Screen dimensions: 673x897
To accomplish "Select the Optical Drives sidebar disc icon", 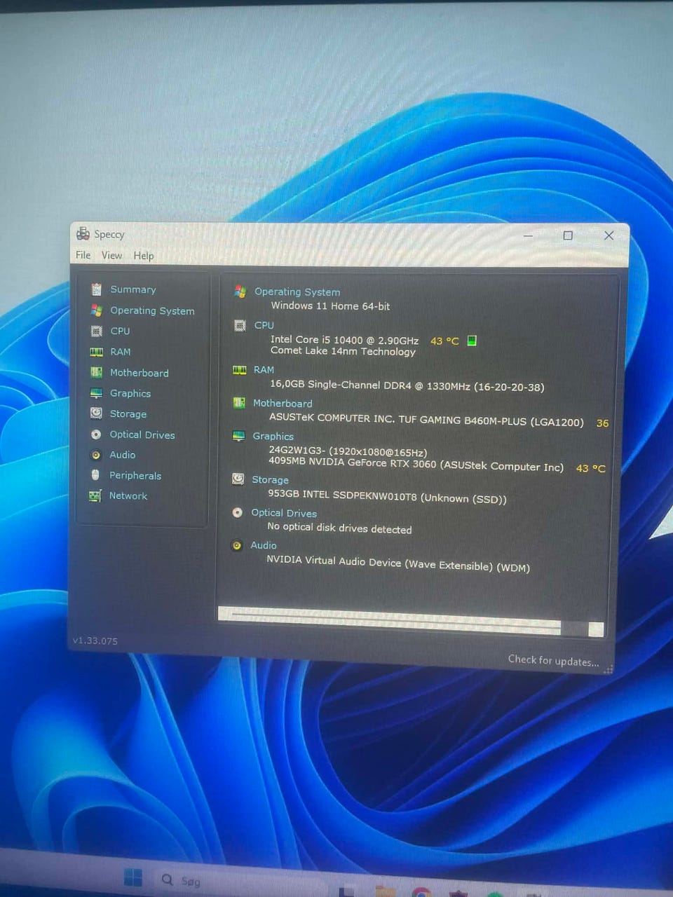I will [x=96, y=434].
